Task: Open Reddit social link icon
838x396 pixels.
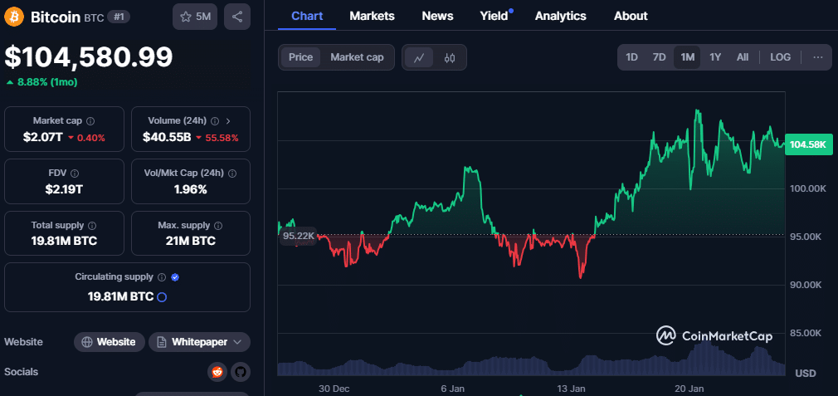Action: 217,372
